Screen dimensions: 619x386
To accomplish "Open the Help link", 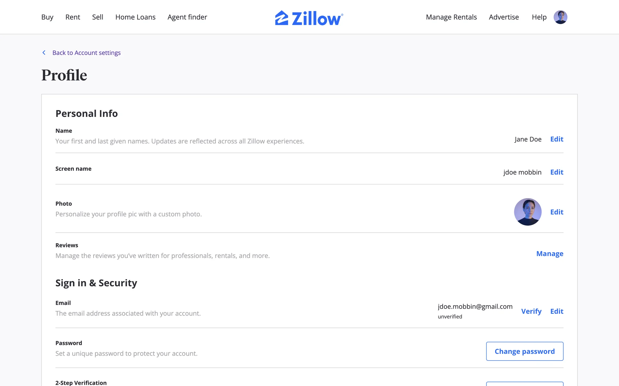I will coord(539,17).
